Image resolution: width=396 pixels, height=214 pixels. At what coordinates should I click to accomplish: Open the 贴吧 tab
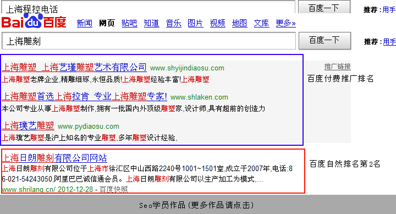(129, 23)
